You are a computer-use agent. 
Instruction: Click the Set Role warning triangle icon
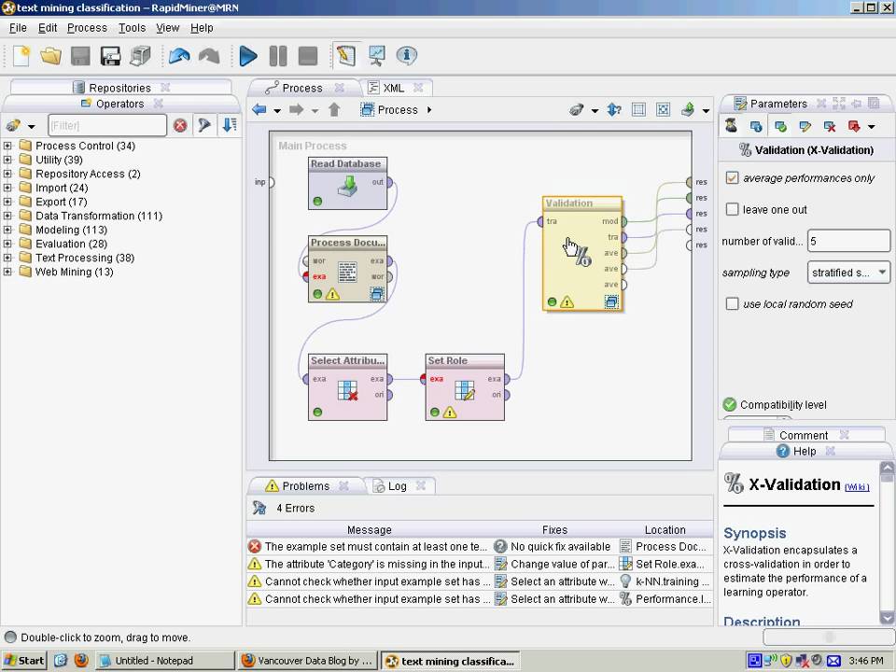450,412
